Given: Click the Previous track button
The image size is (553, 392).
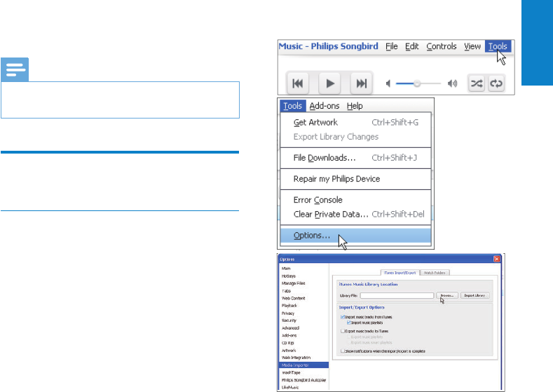Looking at the screenshot, I should (298, 83).
